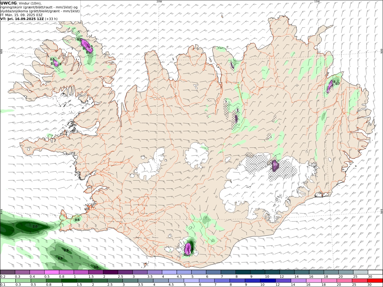Select the 0.5–0.8 medium green rain swatch

(x=39, y=280)
